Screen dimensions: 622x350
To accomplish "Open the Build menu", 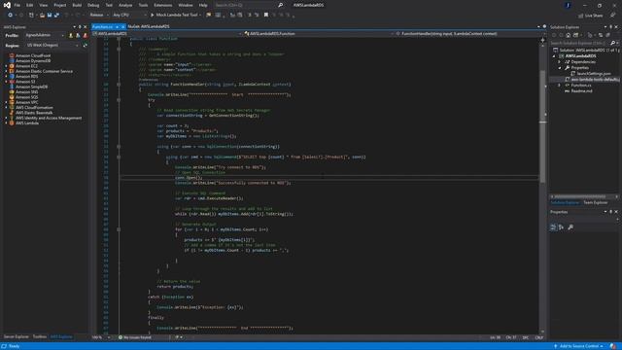I will tap(77, 5).
